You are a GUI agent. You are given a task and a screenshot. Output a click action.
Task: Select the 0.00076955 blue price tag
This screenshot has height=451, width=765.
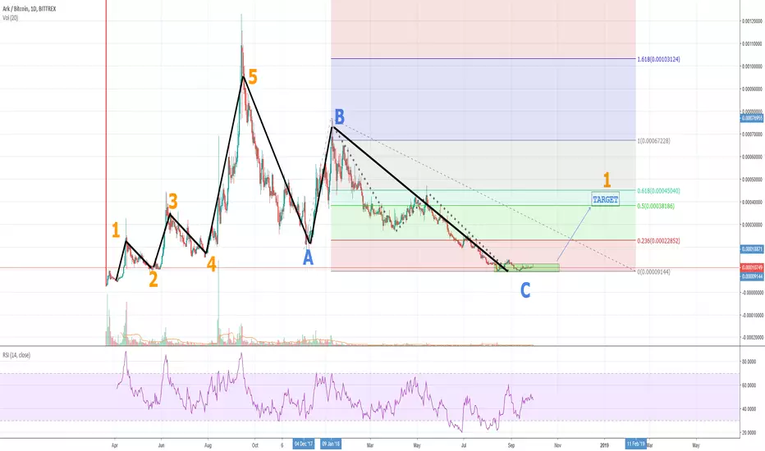coord(752,118)
